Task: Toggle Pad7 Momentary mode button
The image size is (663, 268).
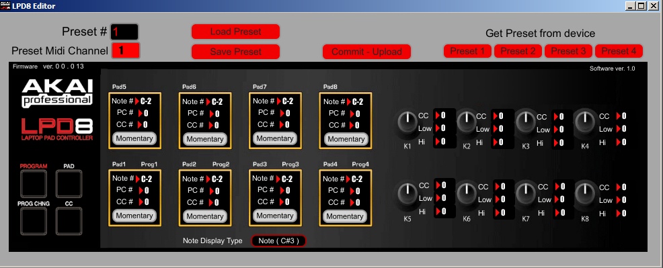Action: point(275,138)
